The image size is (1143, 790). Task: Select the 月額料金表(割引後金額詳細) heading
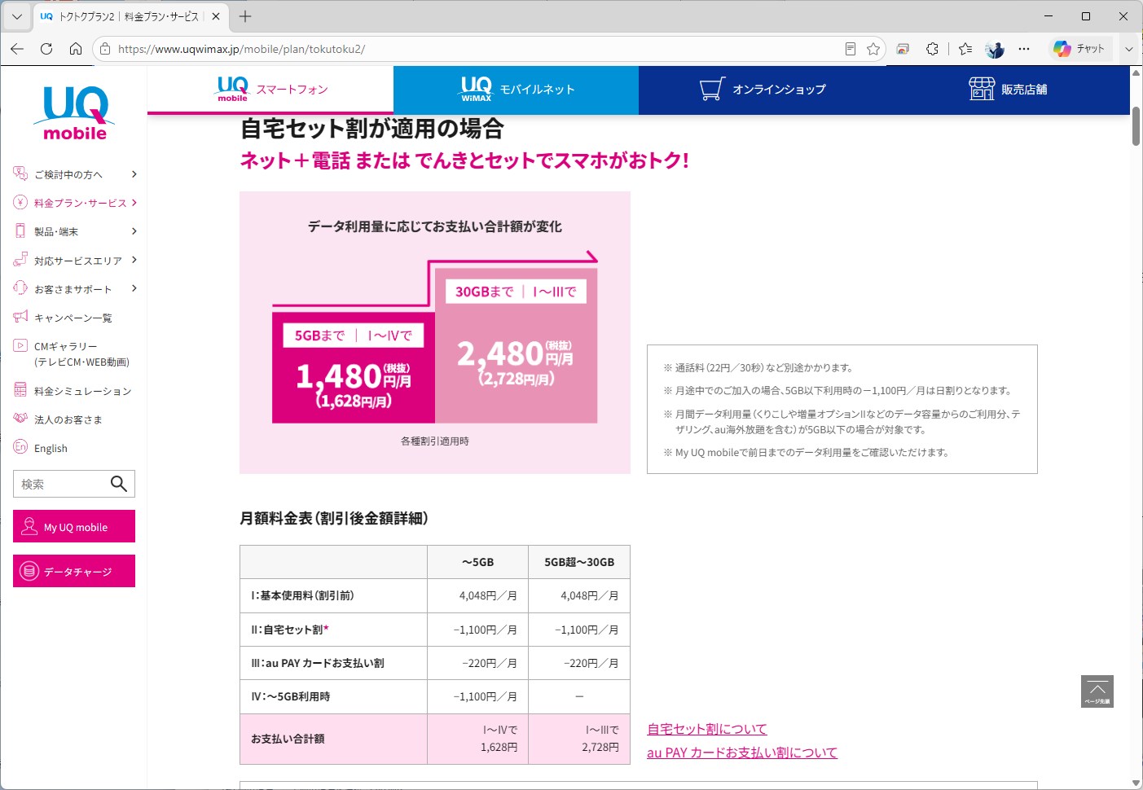(334, 518)
